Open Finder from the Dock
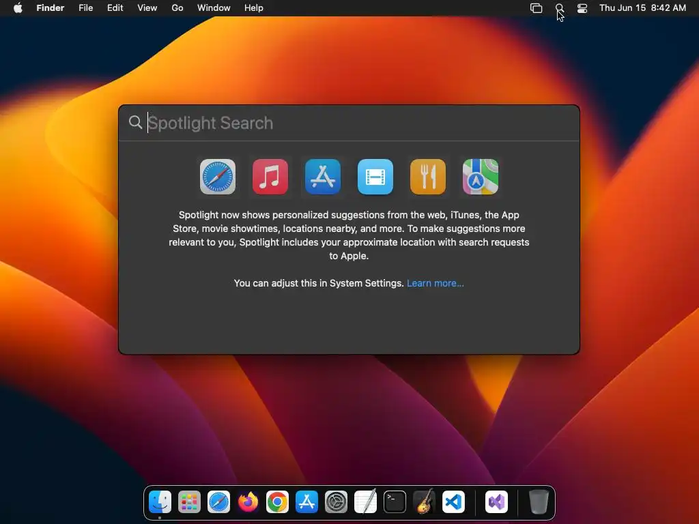This screenshot has width=699, height=524. [160, 501]
